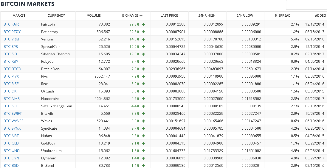Viewport: 327px width, 168px height.
Task: Select the Pivx volume 2552.447
Action: pos(102,76)
